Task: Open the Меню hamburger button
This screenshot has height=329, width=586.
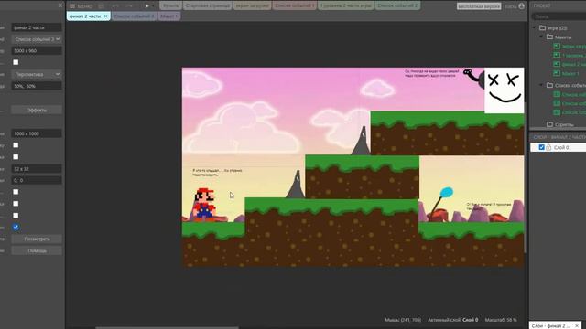Action: [81, 6]
